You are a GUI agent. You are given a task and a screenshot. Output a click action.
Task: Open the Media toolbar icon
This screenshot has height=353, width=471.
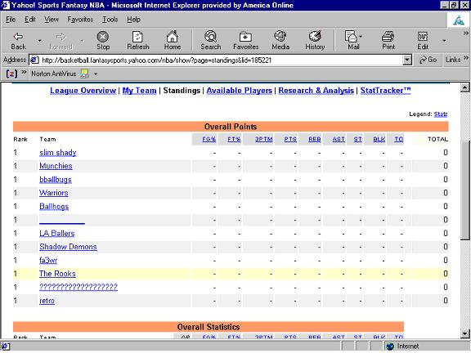click(x=280, y=41)
